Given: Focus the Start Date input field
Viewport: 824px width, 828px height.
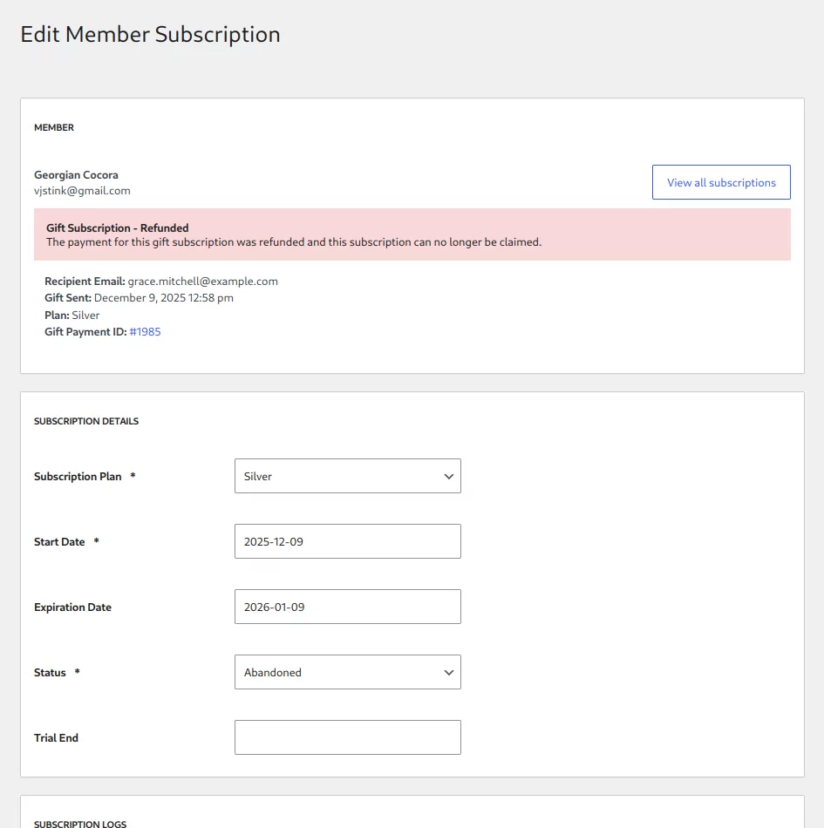Looking at the screenshot, I should 347,542.
